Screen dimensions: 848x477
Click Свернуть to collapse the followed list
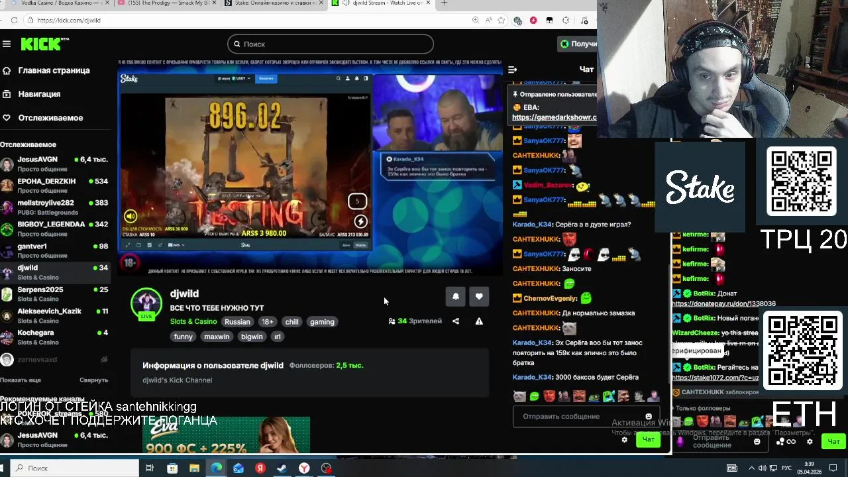click(93, 380)
